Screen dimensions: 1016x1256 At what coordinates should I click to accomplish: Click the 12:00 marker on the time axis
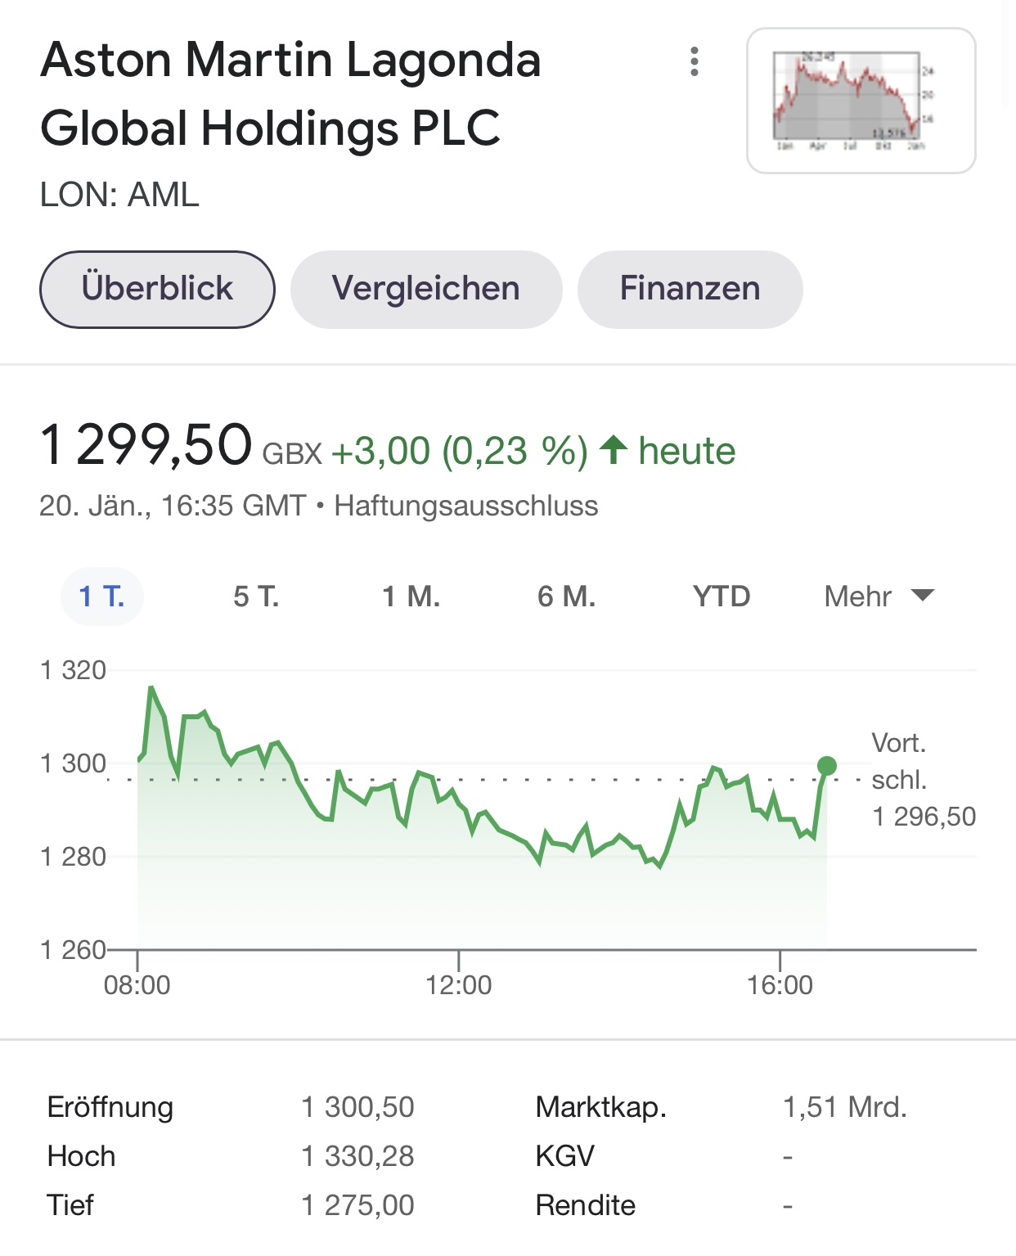coord(459,984)
